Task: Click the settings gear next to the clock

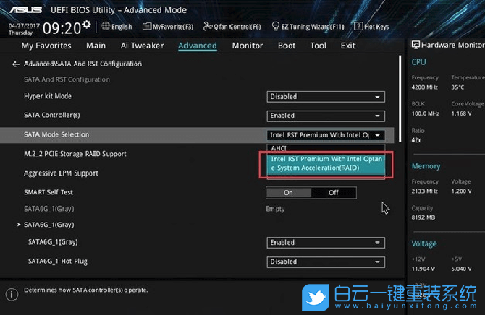Action: [x=87, y=25]
